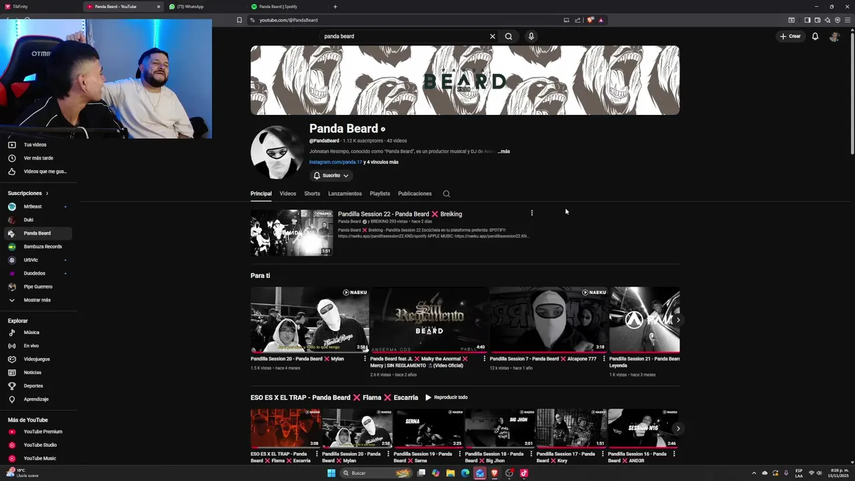Screen dimensions: 855x481
Task: Play the Sin Reglamento video thumbnail
Action: pyautogui.click(x=429, y=319)
